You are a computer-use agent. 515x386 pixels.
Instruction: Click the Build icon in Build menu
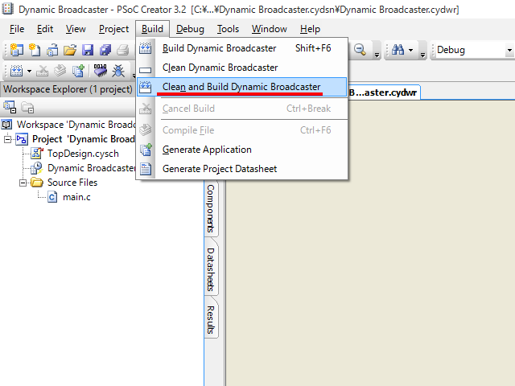point(145,48)
